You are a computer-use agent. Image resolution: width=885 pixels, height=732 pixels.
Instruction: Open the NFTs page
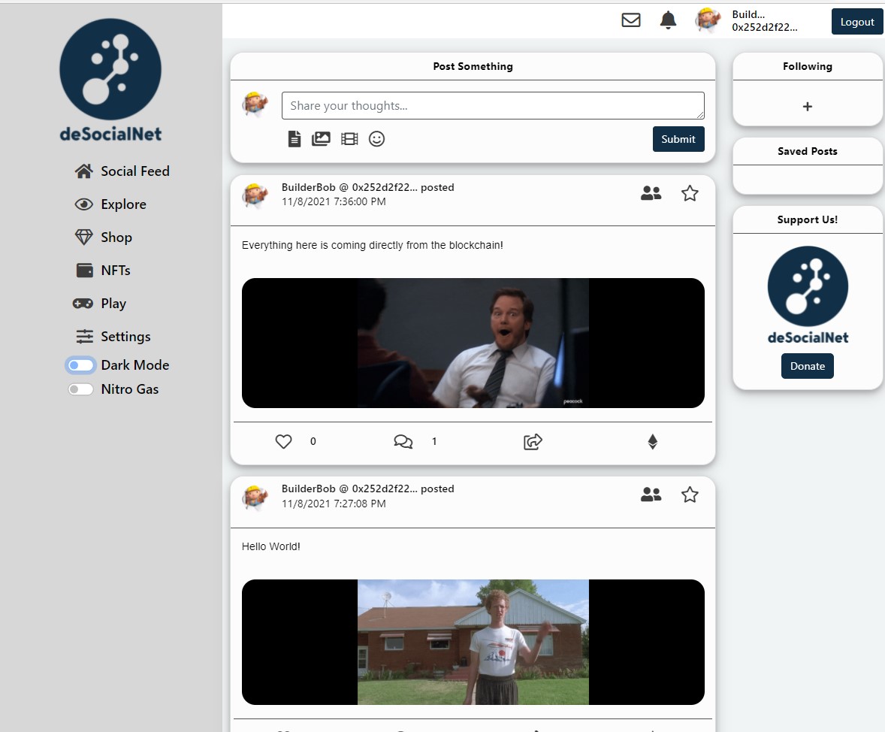tap(103, 271)
